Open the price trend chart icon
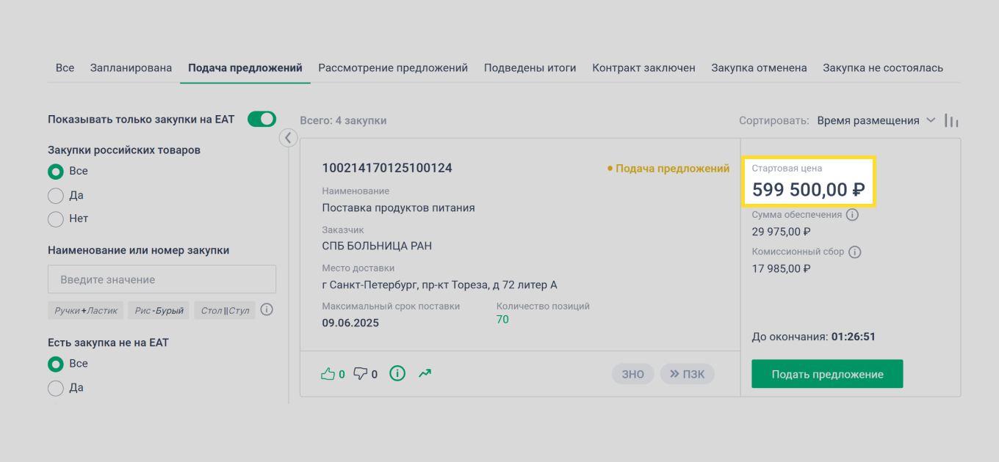The height and width of the screenshot is (462, 999). 425,373
